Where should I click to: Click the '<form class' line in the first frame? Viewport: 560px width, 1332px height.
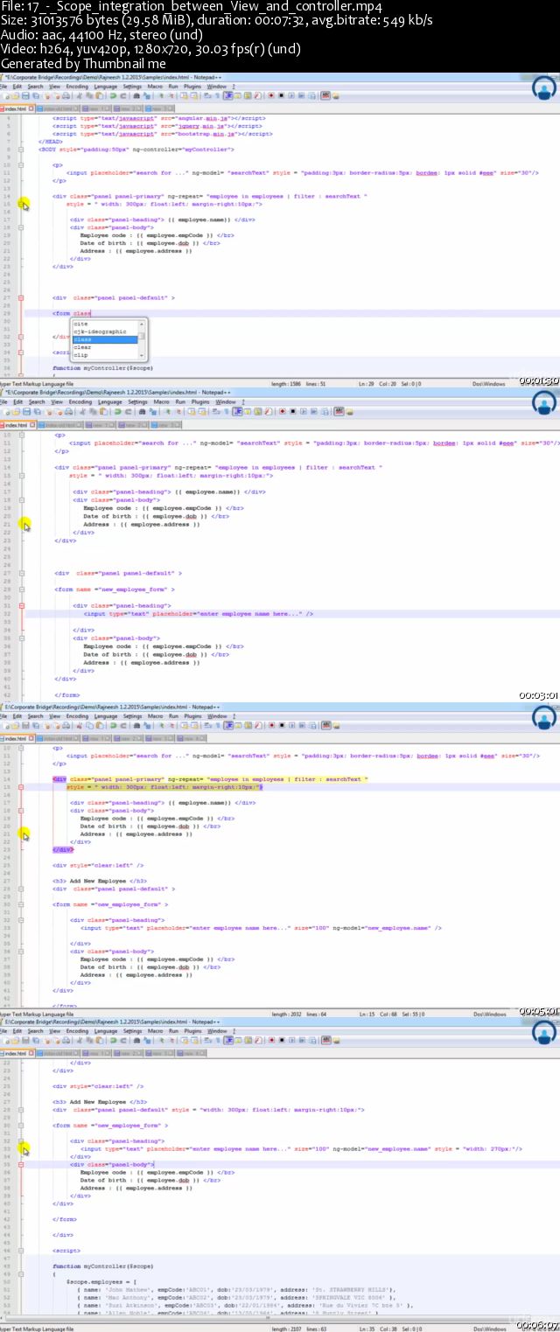click(x=72, y=312)
